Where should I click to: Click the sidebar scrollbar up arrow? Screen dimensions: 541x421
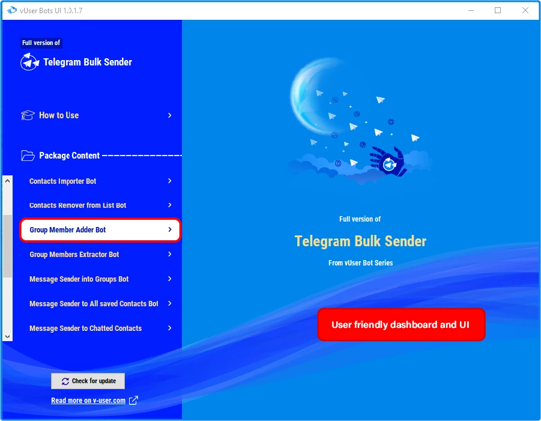(x=8, y=181)
